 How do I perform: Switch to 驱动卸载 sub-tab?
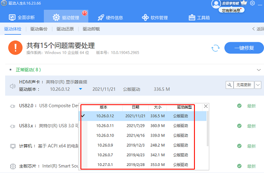pos(91,29)
